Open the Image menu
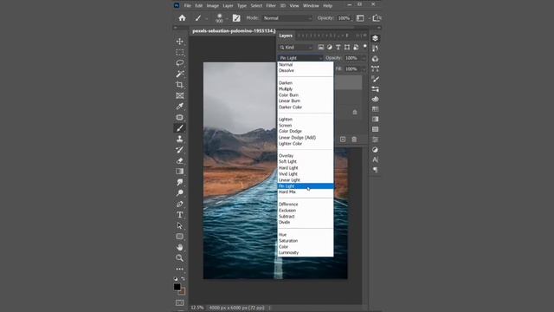Viewport: 554px width, 312px height. point(213,6)
